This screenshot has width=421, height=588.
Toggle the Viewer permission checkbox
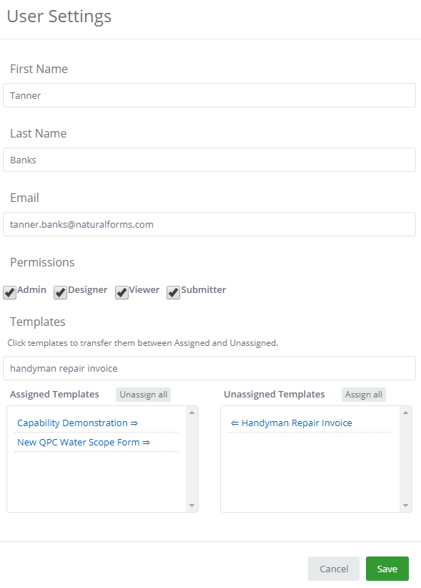(x=122, y=292)
